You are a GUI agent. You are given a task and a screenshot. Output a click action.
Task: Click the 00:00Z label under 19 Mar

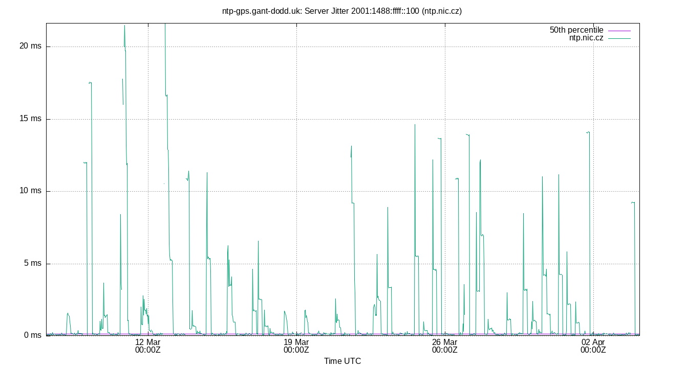[x=295, y=351]
